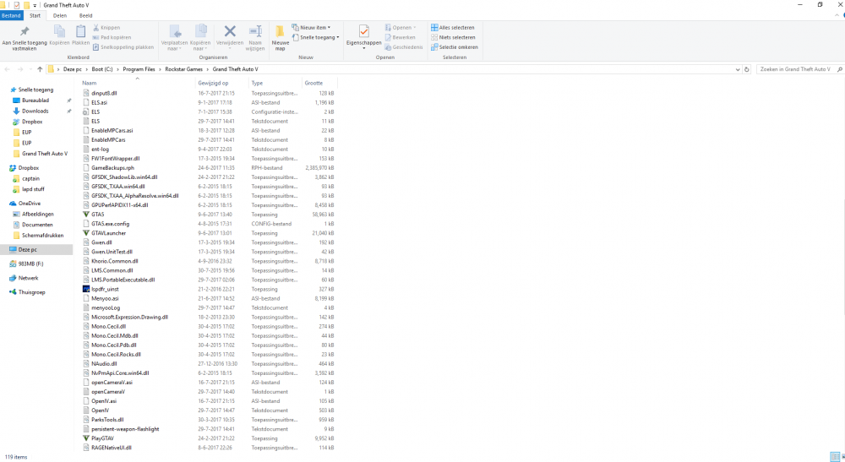The height and width of the screenshot is (462, 845).
Task: Switch to the Beeld ribbon tab
Action: (85, 15)
